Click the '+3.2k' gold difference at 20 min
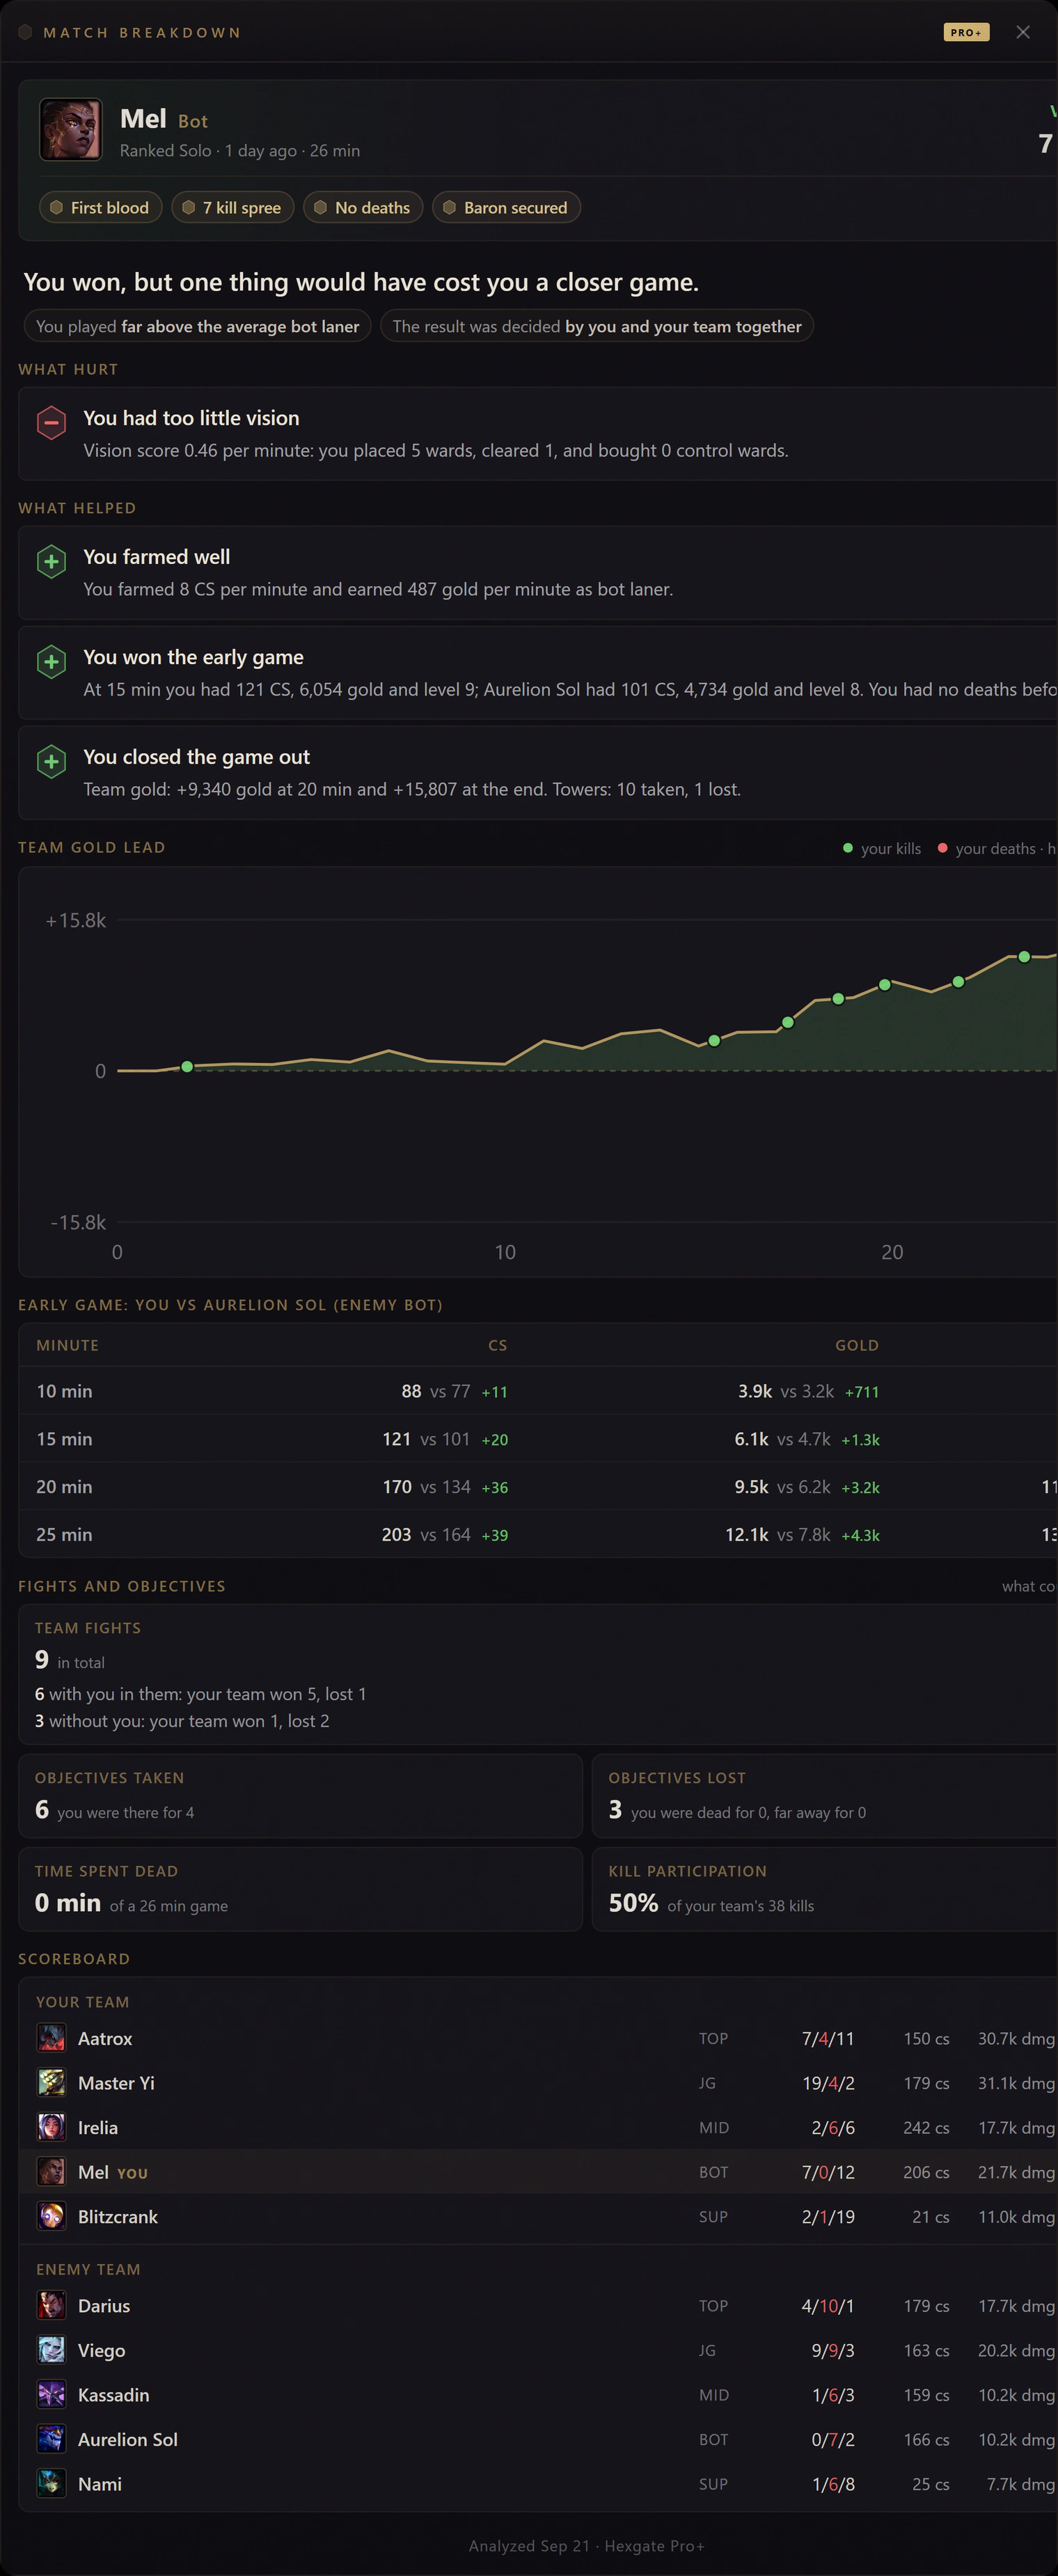1058x2576 pixels. point(860,1487)
